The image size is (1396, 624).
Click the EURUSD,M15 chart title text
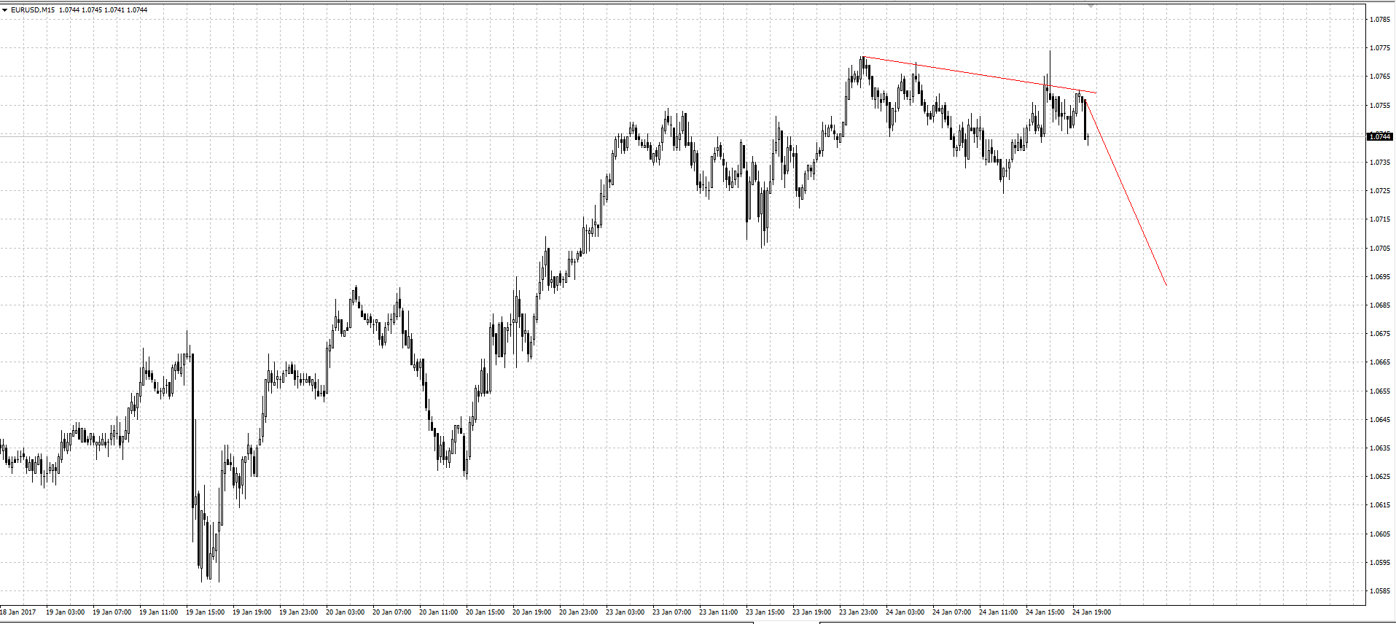[x=33, y=10]
